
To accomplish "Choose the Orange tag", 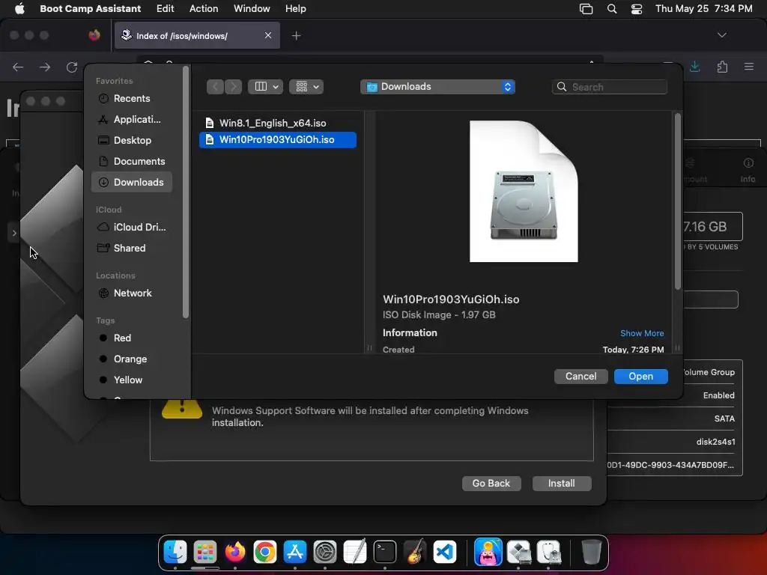I will [131, 359].
